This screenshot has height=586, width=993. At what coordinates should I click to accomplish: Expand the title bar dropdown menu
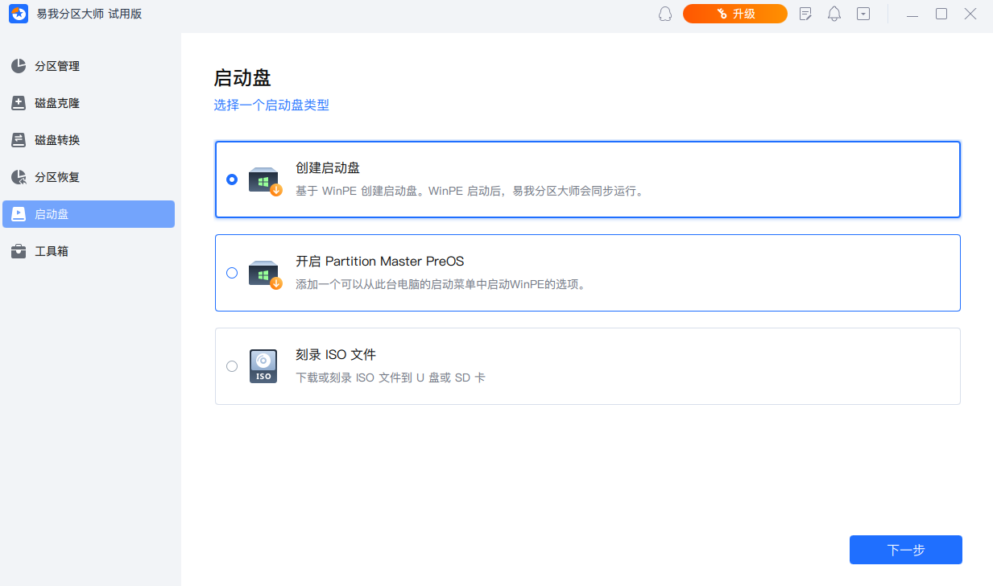(x=863, y=14)
